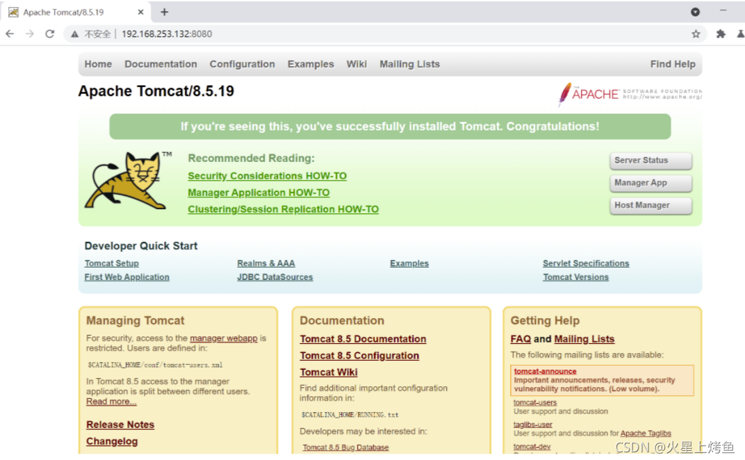Open the JDBC DataSources link
745x460 pixels.
[x=275, y=277]
